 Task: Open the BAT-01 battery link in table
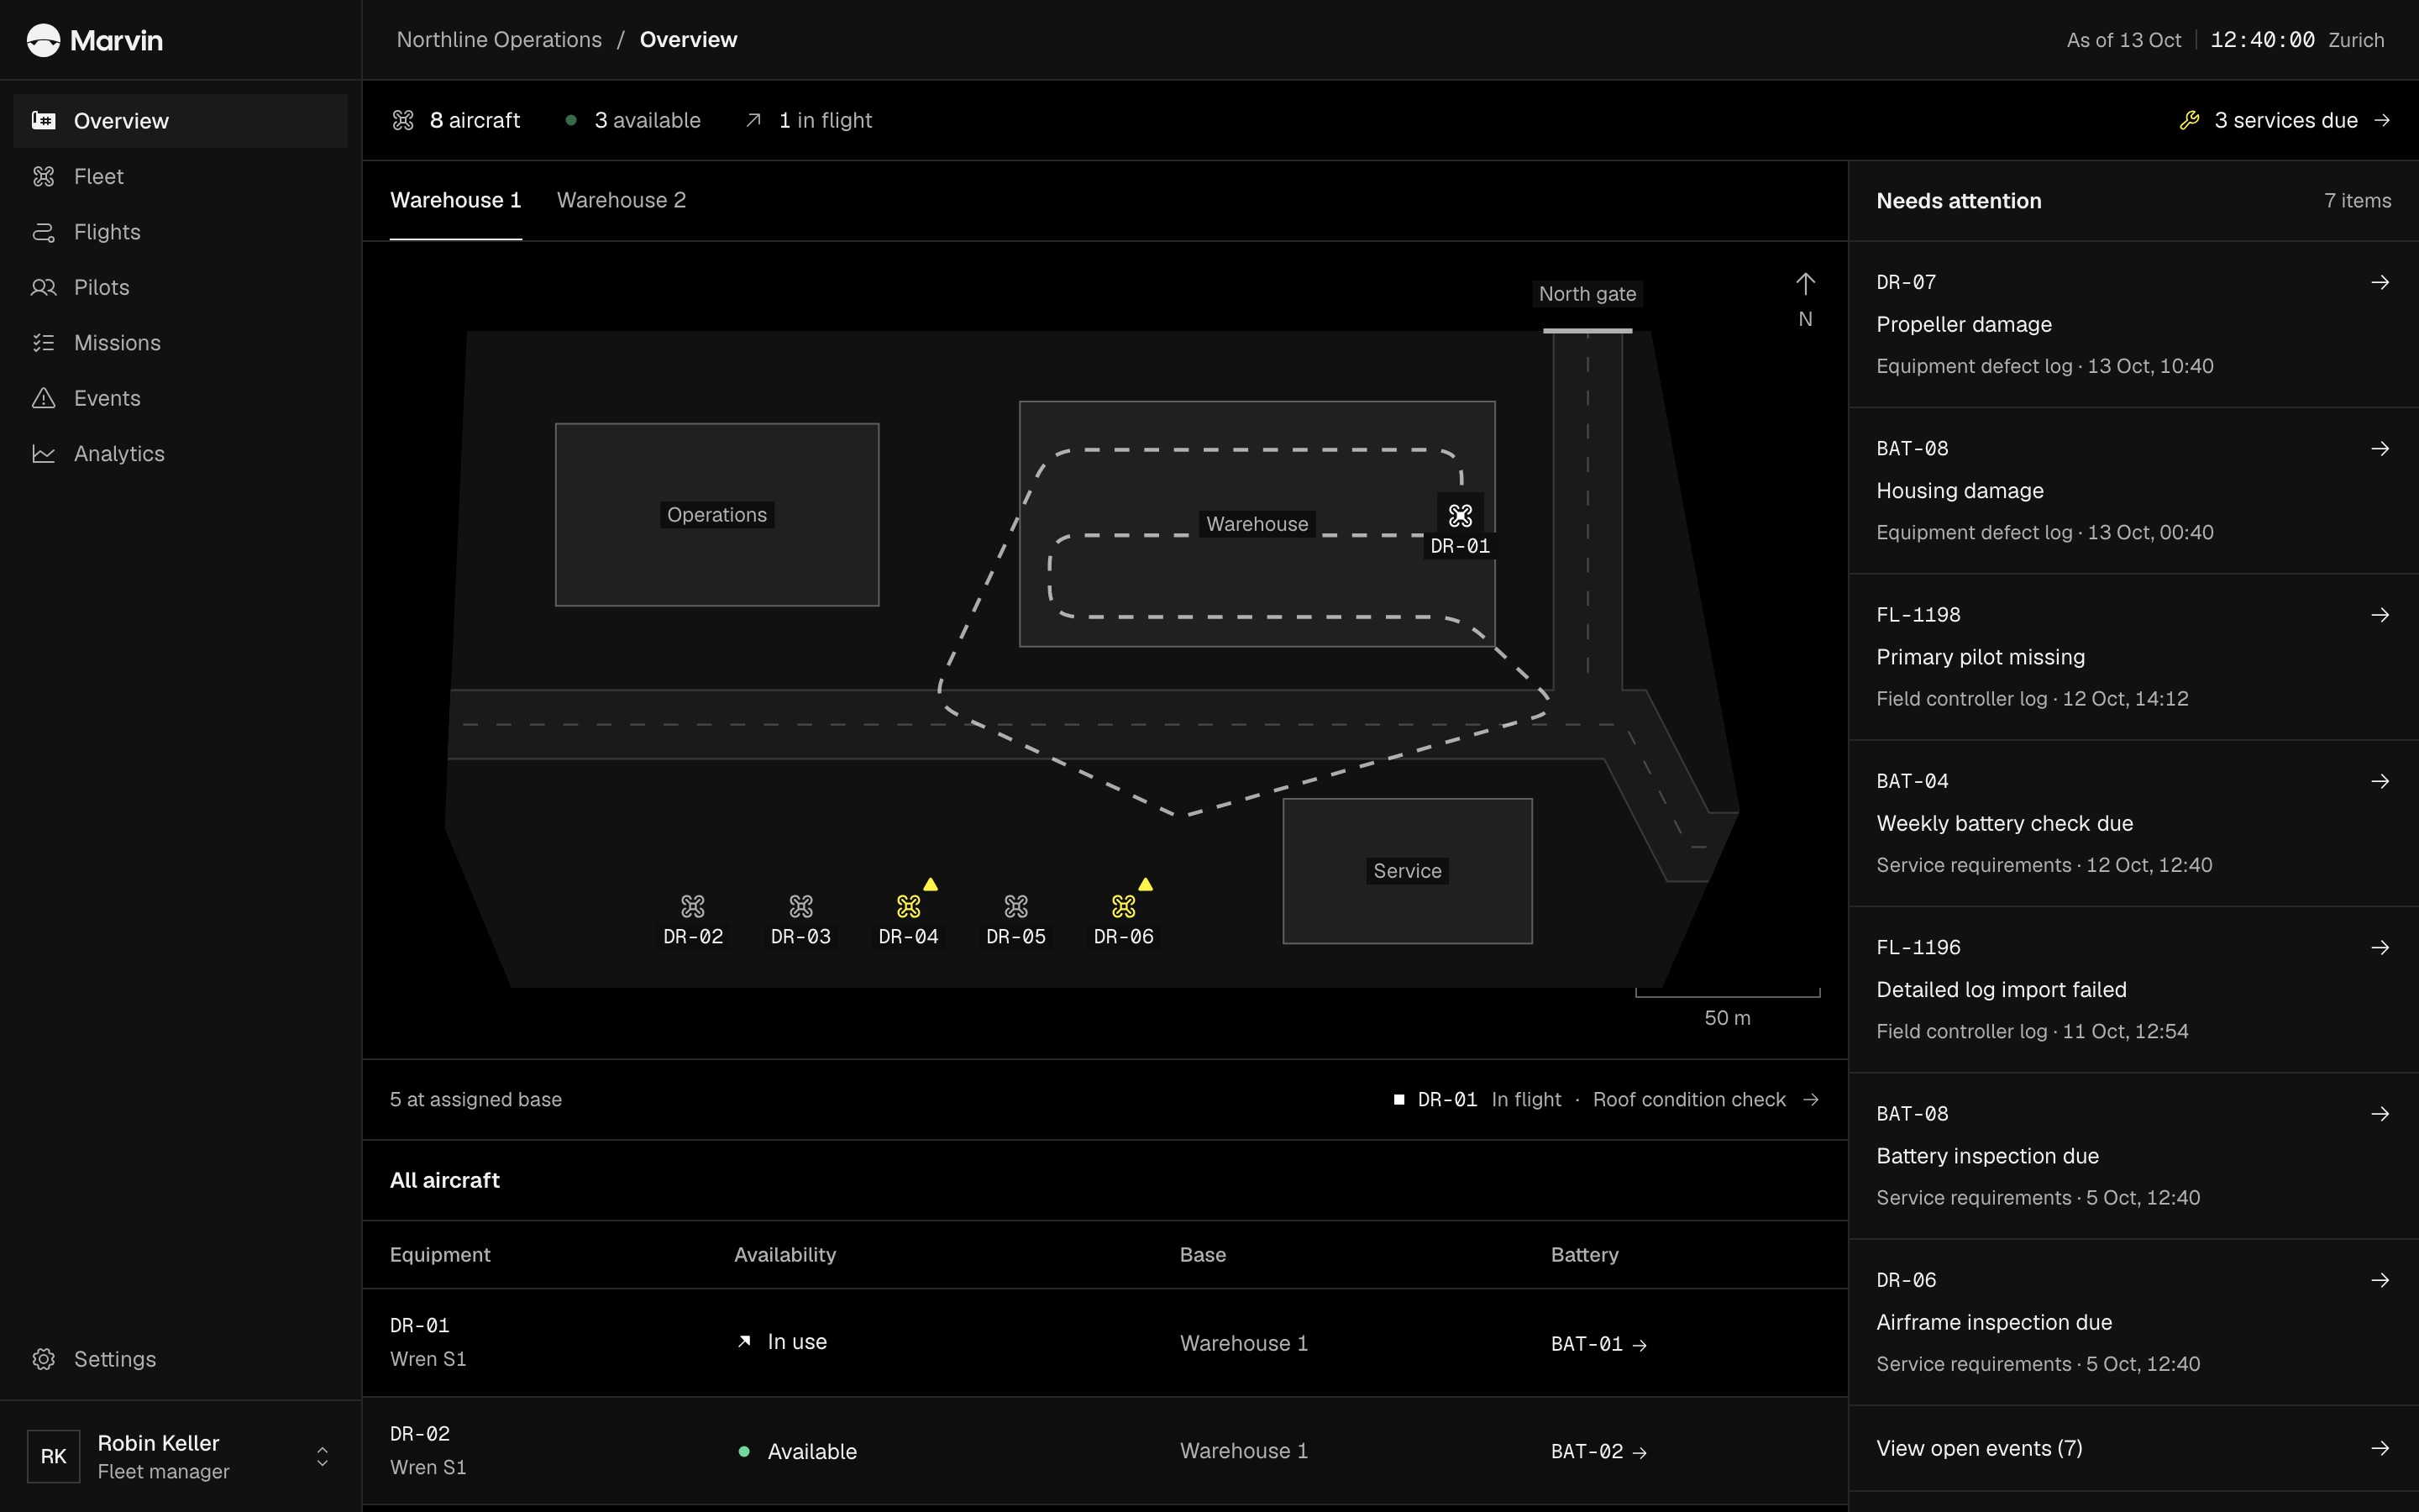pos(1598,1344)
